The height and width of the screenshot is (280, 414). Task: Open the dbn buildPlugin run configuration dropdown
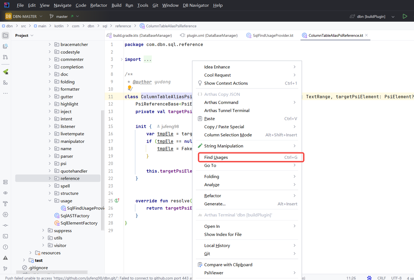(393, 16)
